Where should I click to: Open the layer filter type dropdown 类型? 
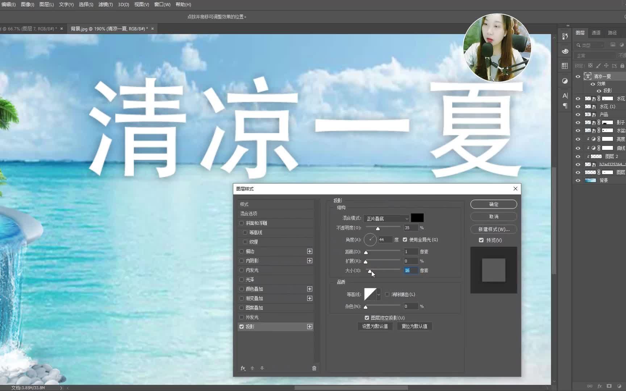coord(589,45)
